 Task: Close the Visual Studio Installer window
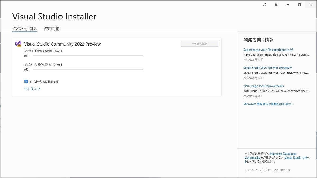[x=311, y=5]
